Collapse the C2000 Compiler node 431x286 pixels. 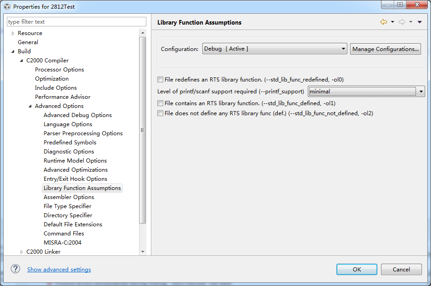[21, 61]
